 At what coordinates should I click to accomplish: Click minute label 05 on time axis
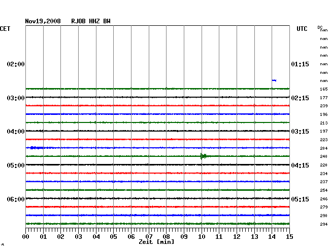click(113, 237)
